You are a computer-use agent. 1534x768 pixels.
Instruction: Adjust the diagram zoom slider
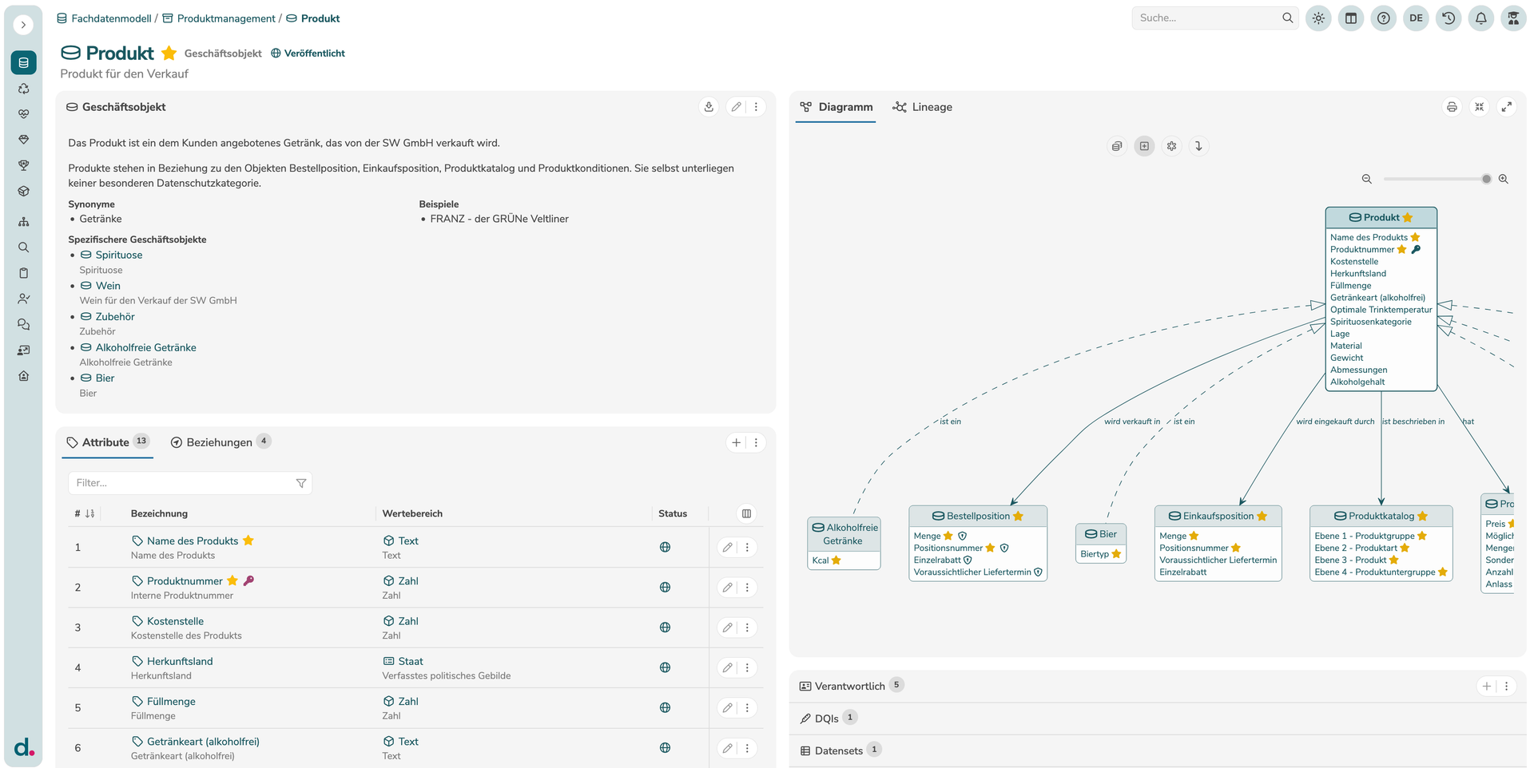pos(1486,180)
